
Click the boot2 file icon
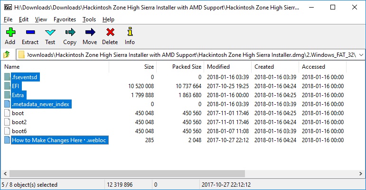pyautogui.click(x=7, y=122)
